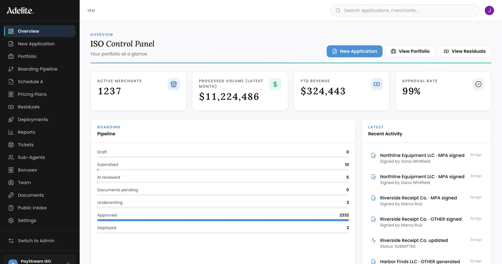Click the Reports bar chart icon

click(x=11, y=132)
